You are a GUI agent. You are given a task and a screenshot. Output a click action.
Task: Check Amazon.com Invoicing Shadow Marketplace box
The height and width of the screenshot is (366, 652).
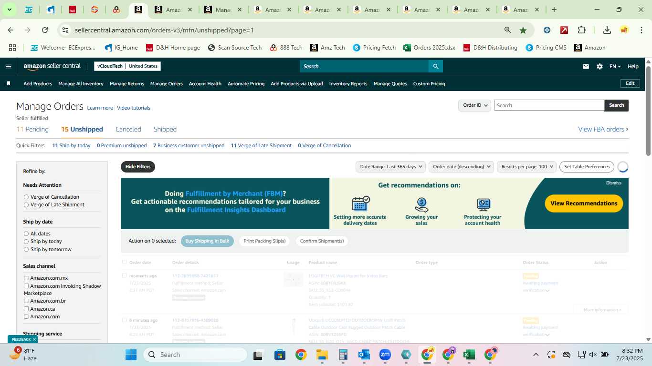point(26,286)
